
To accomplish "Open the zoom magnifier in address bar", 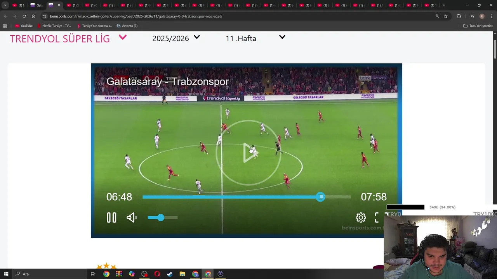I will coord(437,16).
